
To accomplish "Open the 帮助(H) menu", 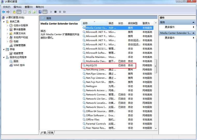I will pos(40,7).
